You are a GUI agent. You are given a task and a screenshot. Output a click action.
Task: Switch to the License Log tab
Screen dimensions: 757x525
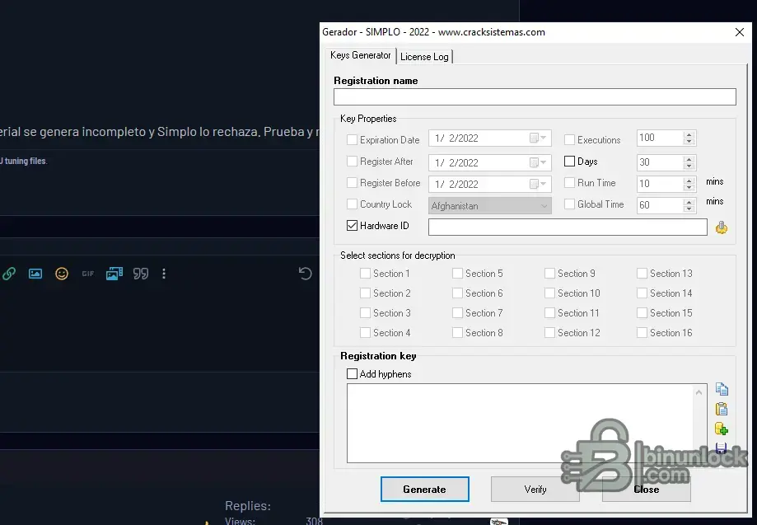[424, 57]
